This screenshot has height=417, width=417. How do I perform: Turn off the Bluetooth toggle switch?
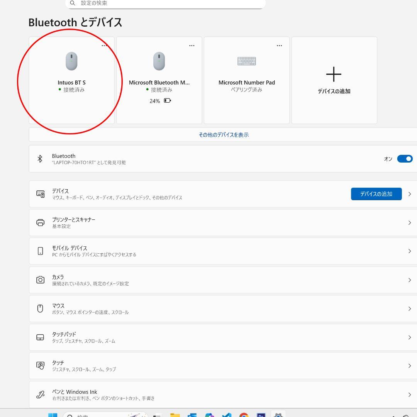point(405,159)
